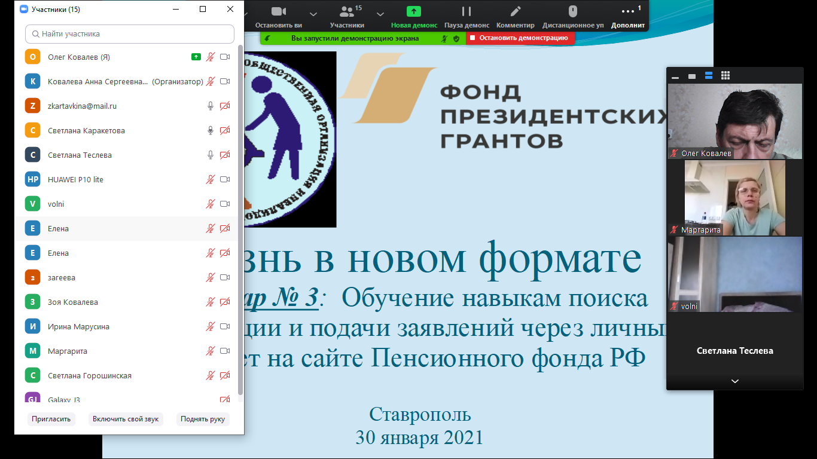817x459 pixels.
Task: Click the camera icon in Маргарита participant row
Action: pos(225,351)
